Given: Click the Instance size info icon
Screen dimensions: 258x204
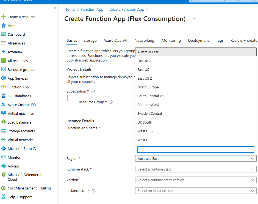Looking at the screenshot, I should (x=93, y=191).
